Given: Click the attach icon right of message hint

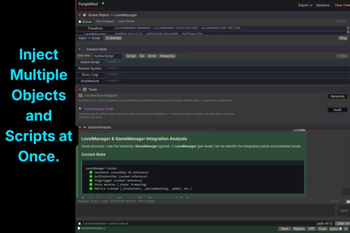Looking at the screenshot, I should tap(348, 201).
